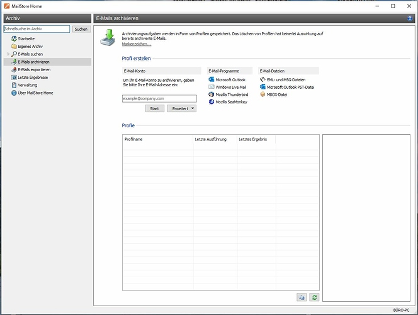Click the E-Mails archivieren sidebar icon

coord(14,62)
